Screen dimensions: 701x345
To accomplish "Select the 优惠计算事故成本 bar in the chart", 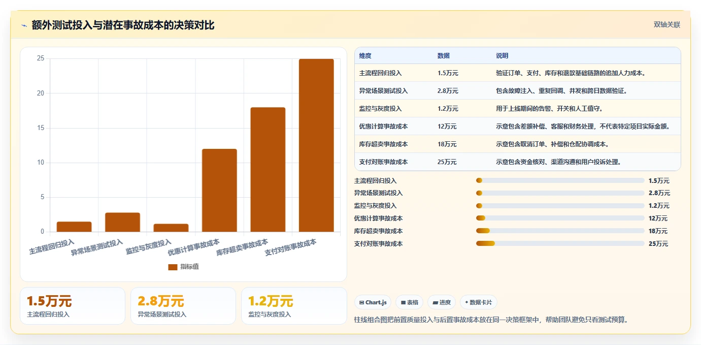I will point(219,190).
